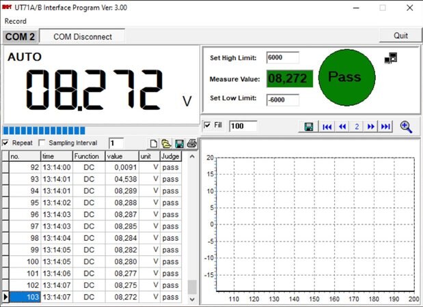The image size is (423, 307).
Task: Print the recorded measurements
Action: pos(192,143)
